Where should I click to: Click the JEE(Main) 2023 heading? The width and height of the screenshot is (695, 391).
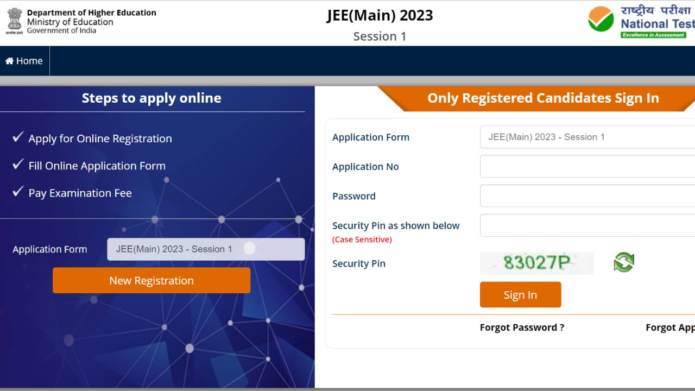pyautogui.click(x=380, y=15)
